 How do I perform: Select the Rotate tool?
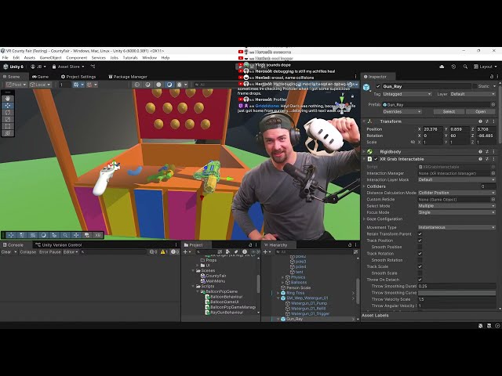(x=8, y=112)
